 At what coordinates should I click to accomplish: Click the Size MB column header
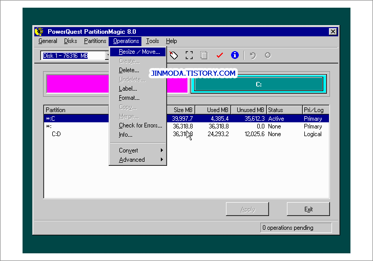(181, 110)
